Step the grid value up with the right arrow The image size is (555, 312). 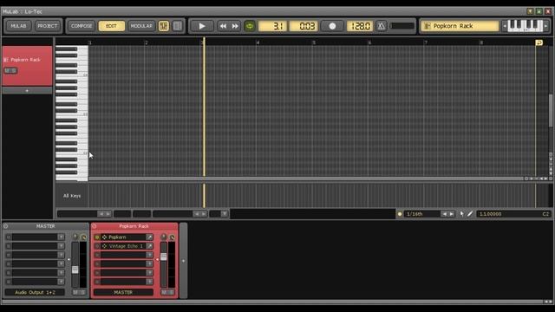click(x=451, y=214)
